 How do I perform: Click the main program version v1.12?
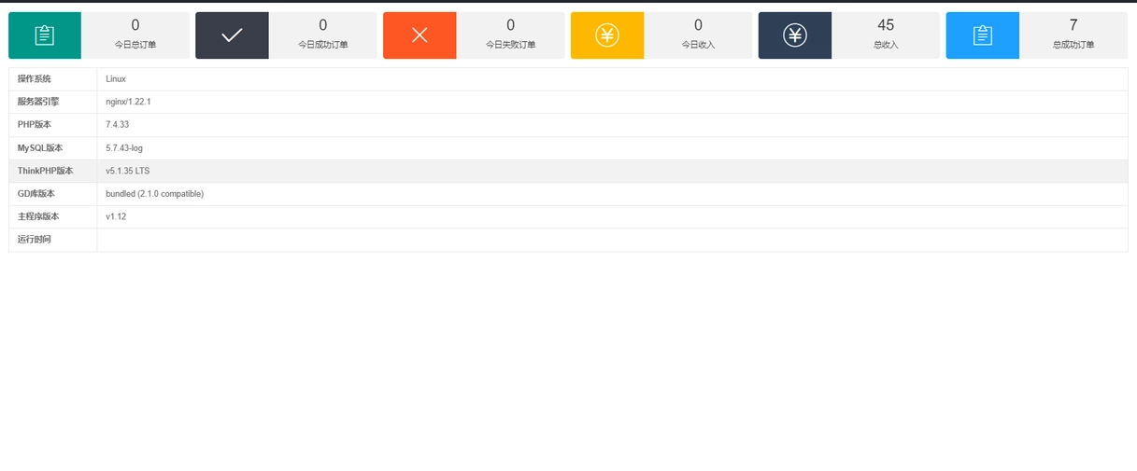116,216
